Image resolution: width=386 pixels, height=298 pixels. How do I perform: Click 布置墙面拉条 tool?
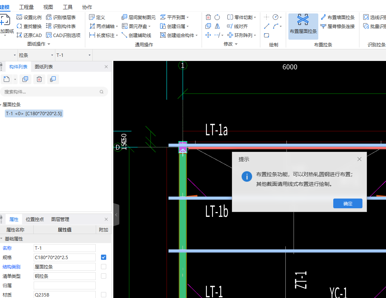(x=337, y=17)
